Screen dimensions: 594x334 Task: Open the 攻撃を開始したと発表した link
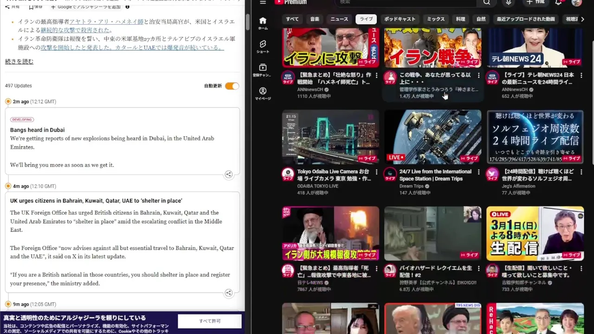(132, 47)
